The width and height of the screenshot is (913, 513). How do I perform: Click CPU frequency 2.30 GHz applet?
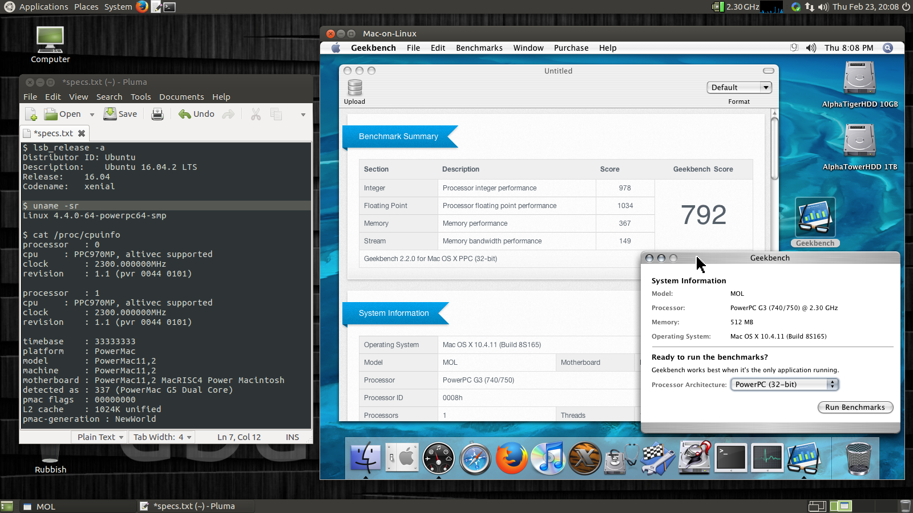pyautogui.click(x=736, y=7)
